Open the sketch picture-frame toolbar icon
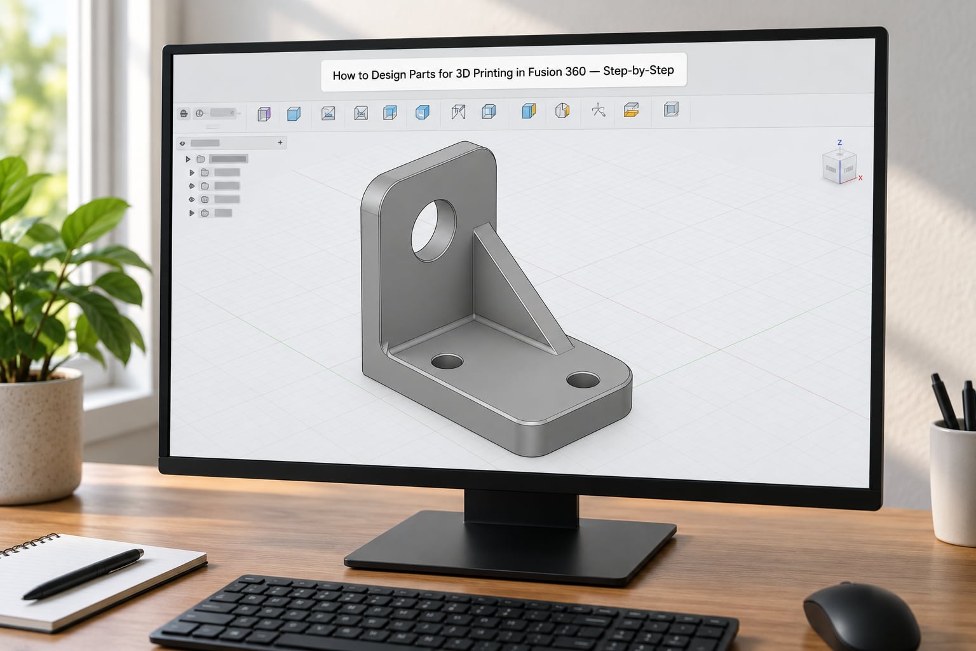 pyautogui.click(x=328, y=113)
